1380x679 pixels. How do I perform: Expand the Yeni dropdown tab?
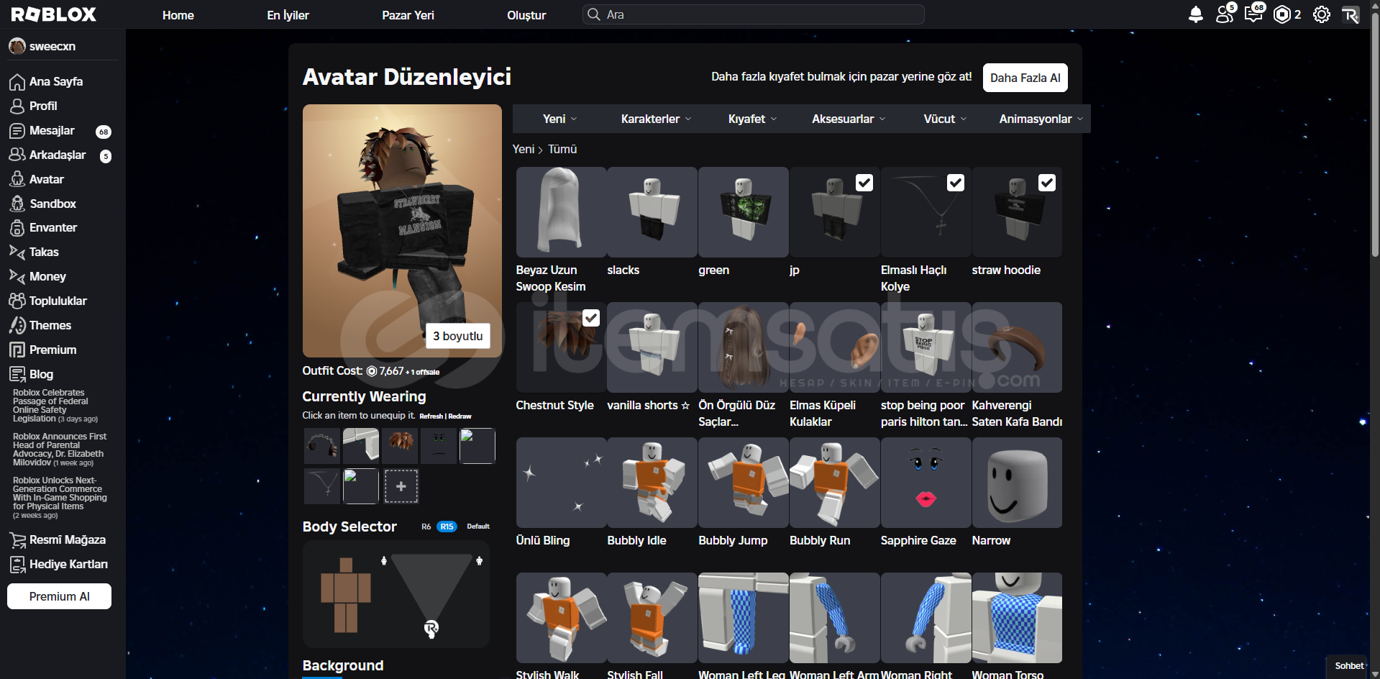tap(559, 119)
